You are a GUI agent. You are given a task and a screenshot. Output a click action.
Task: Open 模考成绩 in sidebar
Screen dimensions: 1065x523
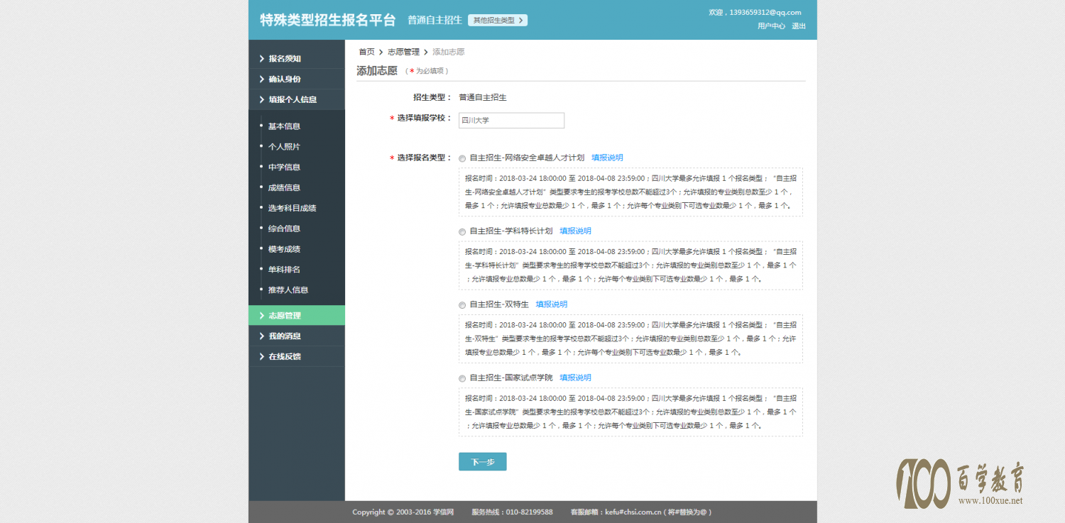point(284,249)
